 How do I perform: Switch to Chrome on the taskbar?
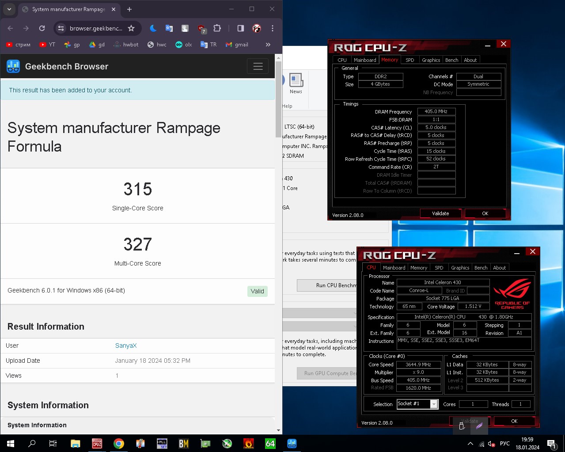point(118,444)
